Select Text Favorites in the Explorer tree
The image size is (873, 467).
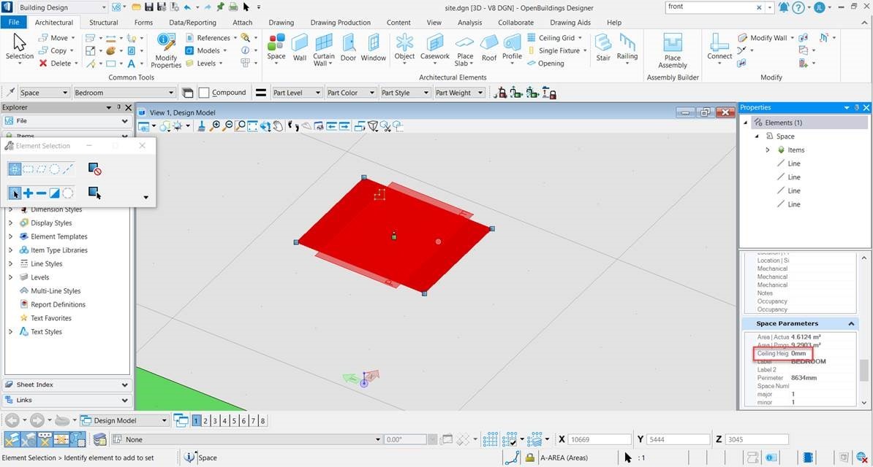point(51,318)
